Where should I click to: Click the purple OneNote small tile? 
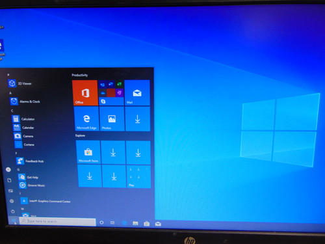pyautogui.click(x=120, y=93)
